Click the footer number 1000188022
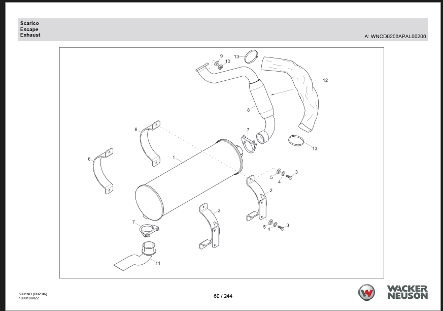Screen dimensions: 443x311 [x=29, y=298]
